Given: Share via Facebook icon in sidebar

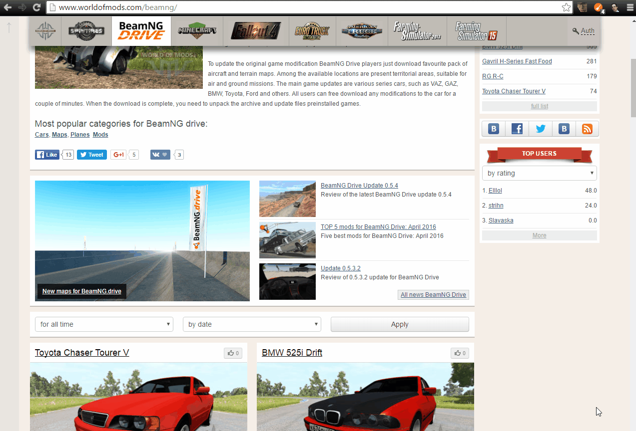Looking at the screenshot, I should point(517,129).
